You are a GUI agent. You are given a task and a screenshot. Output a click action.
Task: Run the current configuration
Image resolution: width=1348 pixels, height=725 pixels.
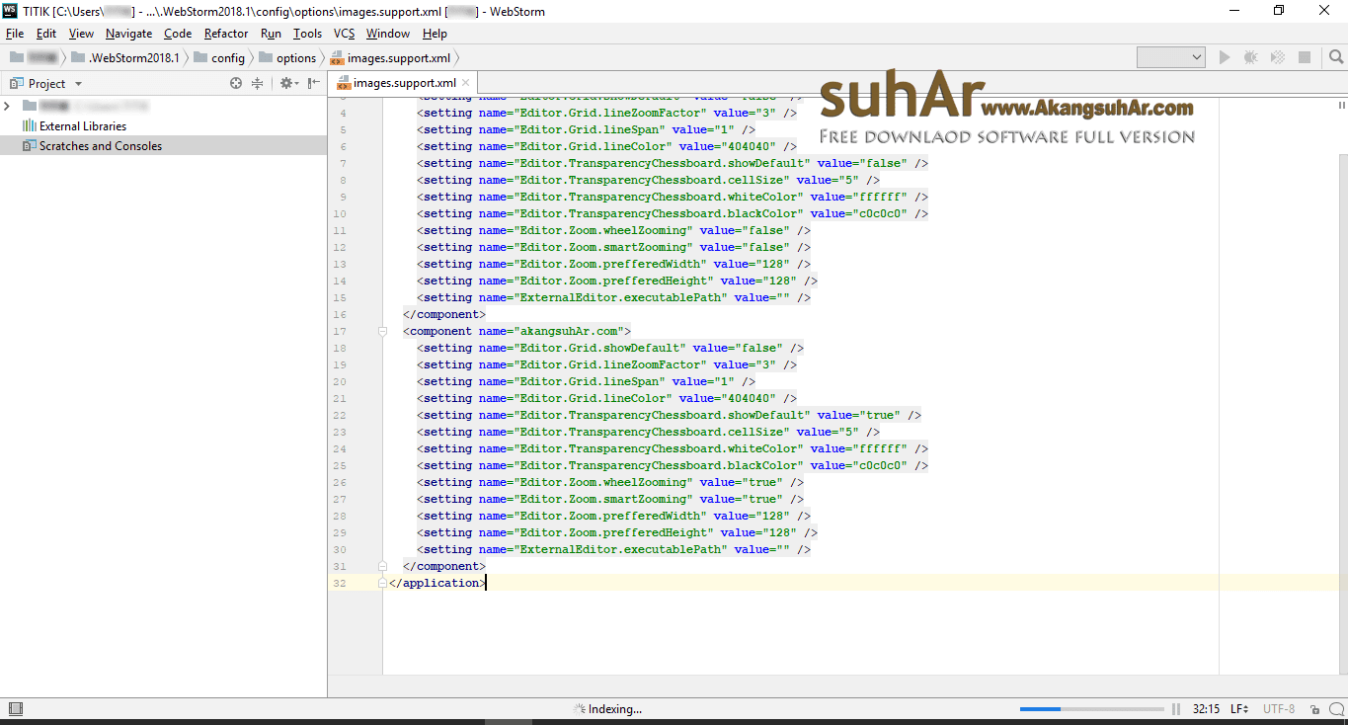[x=1224, y=56]
